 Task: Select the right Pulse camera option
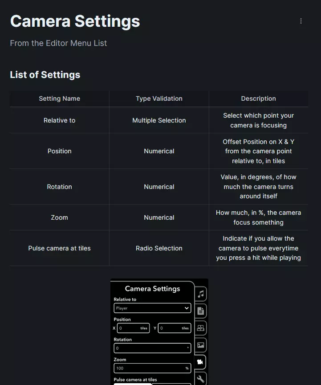[x=171, y=384]
